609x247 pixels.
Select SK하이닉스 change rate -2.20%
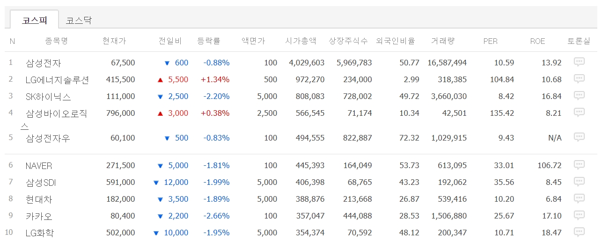[216, 96]
